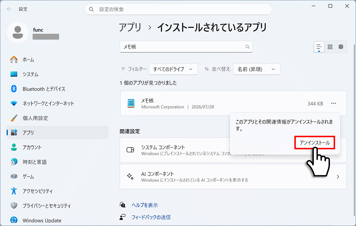Open the すべてのドライブ filter dropdown

173,69
